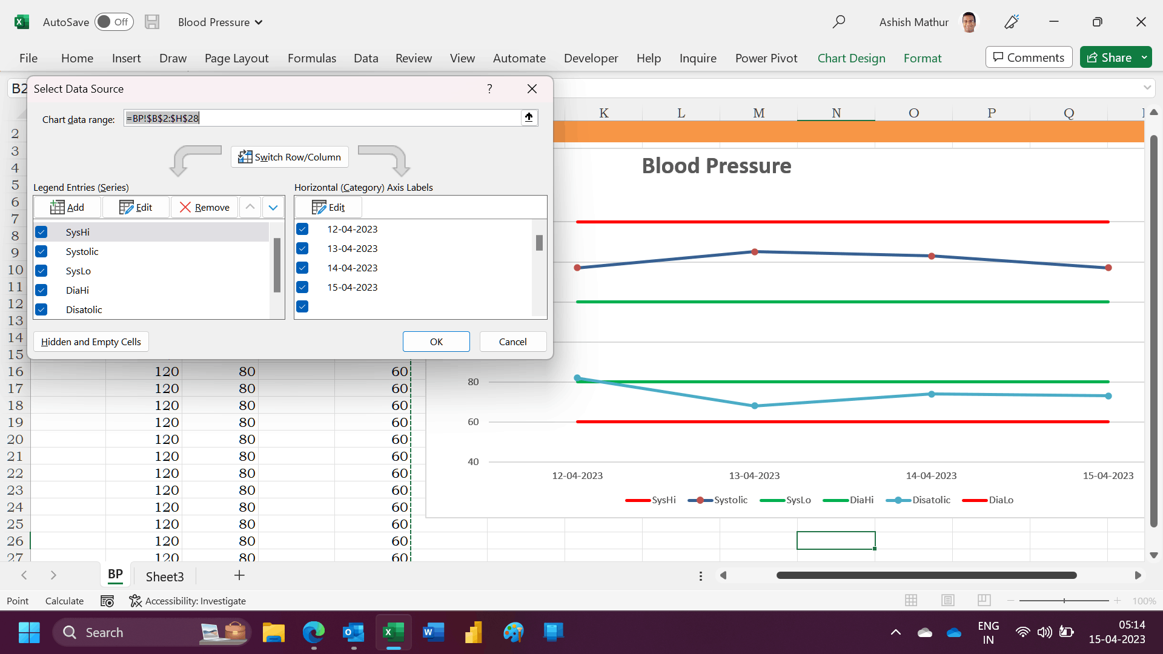Click the Save disk icon in title bar
The width and height of the screenshot is (1163, 654).
click(x=152, y=22)
